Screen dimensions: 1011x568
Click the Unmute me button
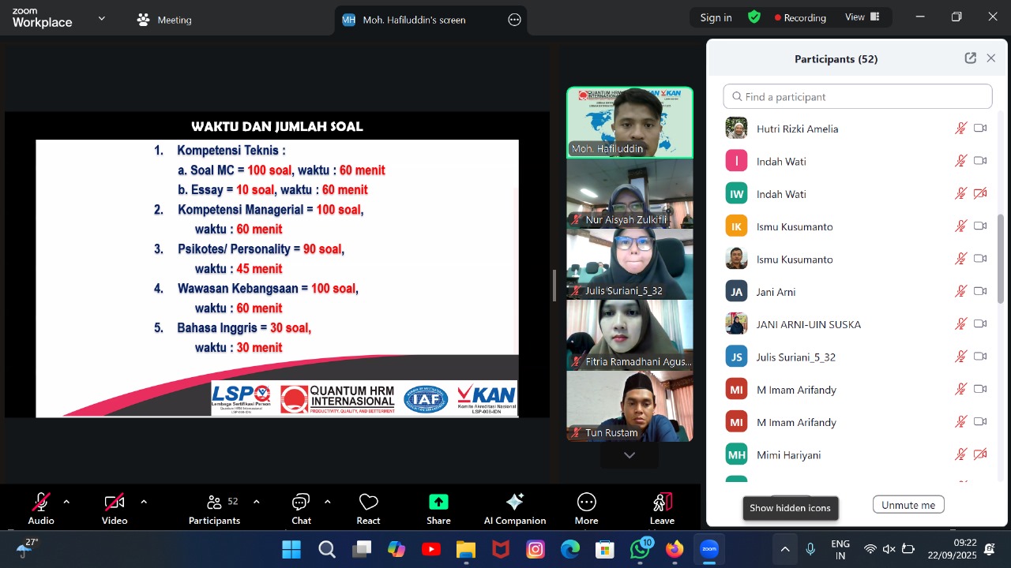click(x=908, y=505)
